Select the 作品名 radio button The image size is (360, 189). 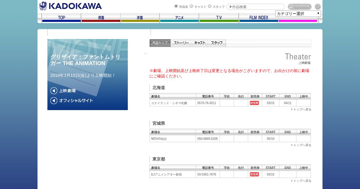click(x=176, y=6)
